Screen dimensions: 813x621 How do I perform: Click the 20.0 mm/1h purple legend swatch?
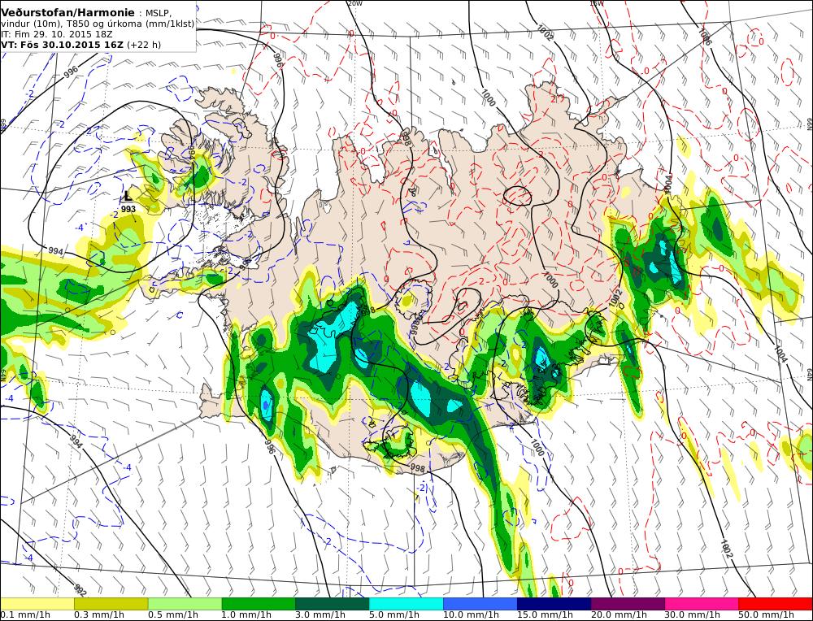[628, 603]
